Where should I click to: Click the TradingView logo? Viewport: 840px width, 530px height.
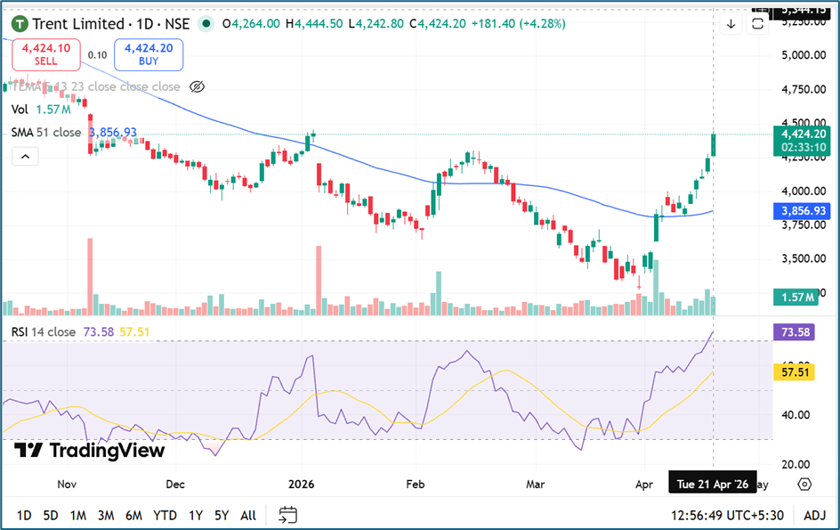click(x=91, y=451)
